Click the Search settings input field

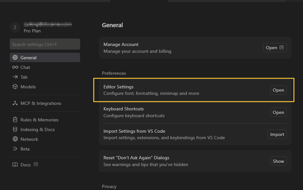(x=45, y=44)
